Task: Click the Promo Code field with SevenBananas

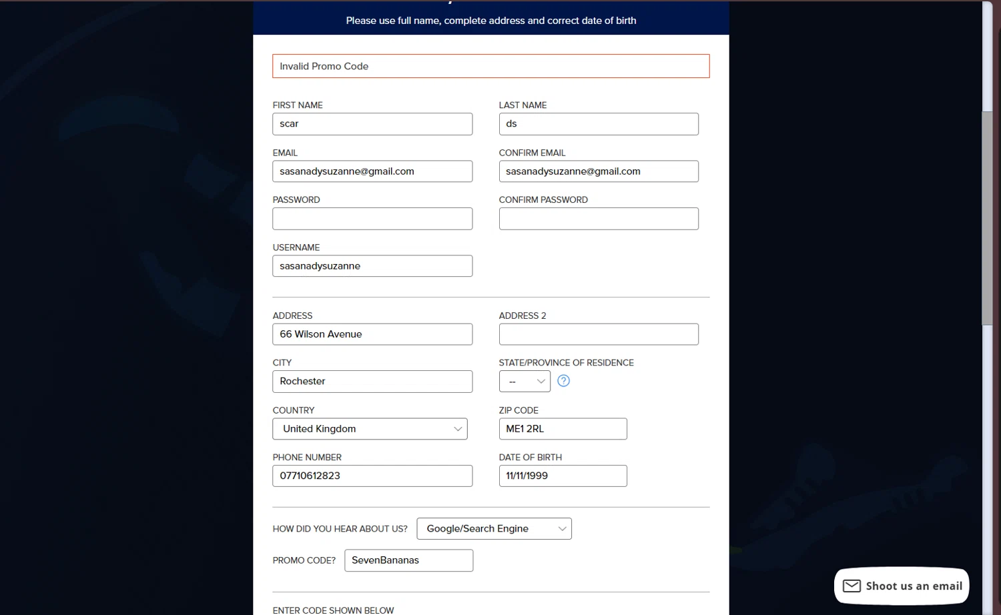Action: (408, 560)
